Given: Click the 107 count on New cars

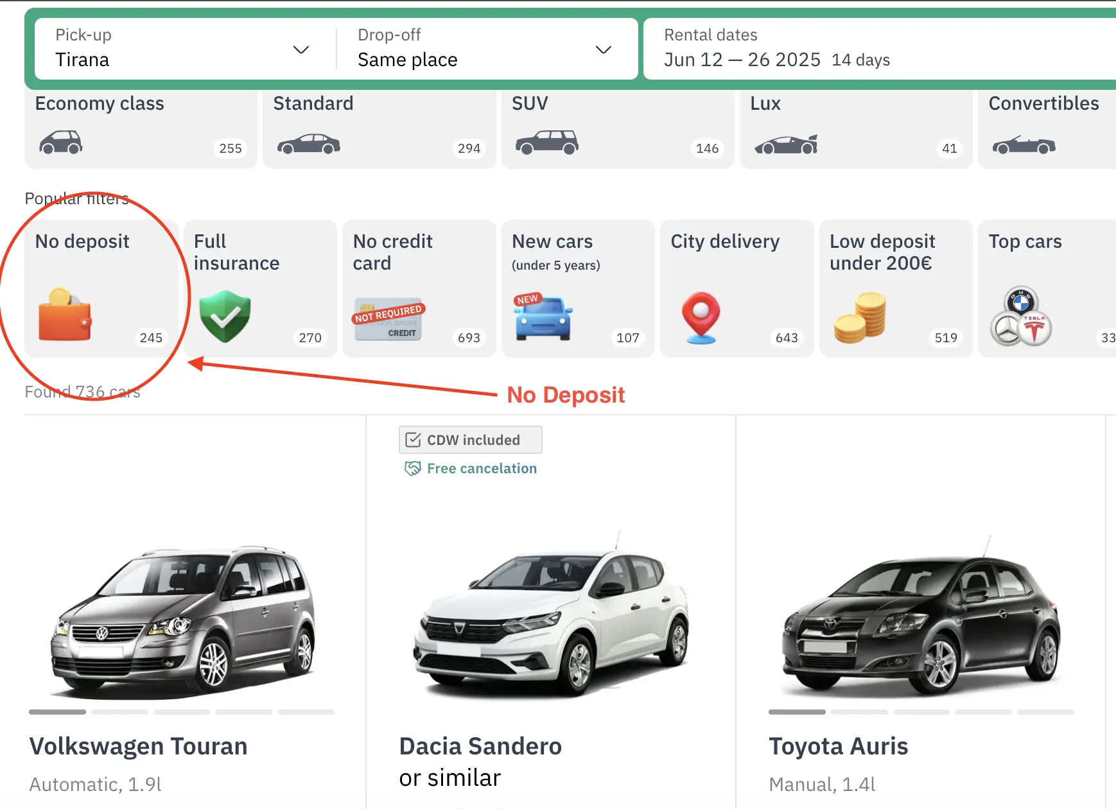Looking at the screenshot, I should [x=628, y=338].
